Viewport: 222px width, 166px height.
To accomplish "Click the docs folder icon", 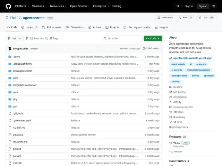I will [x=10, y=78].
